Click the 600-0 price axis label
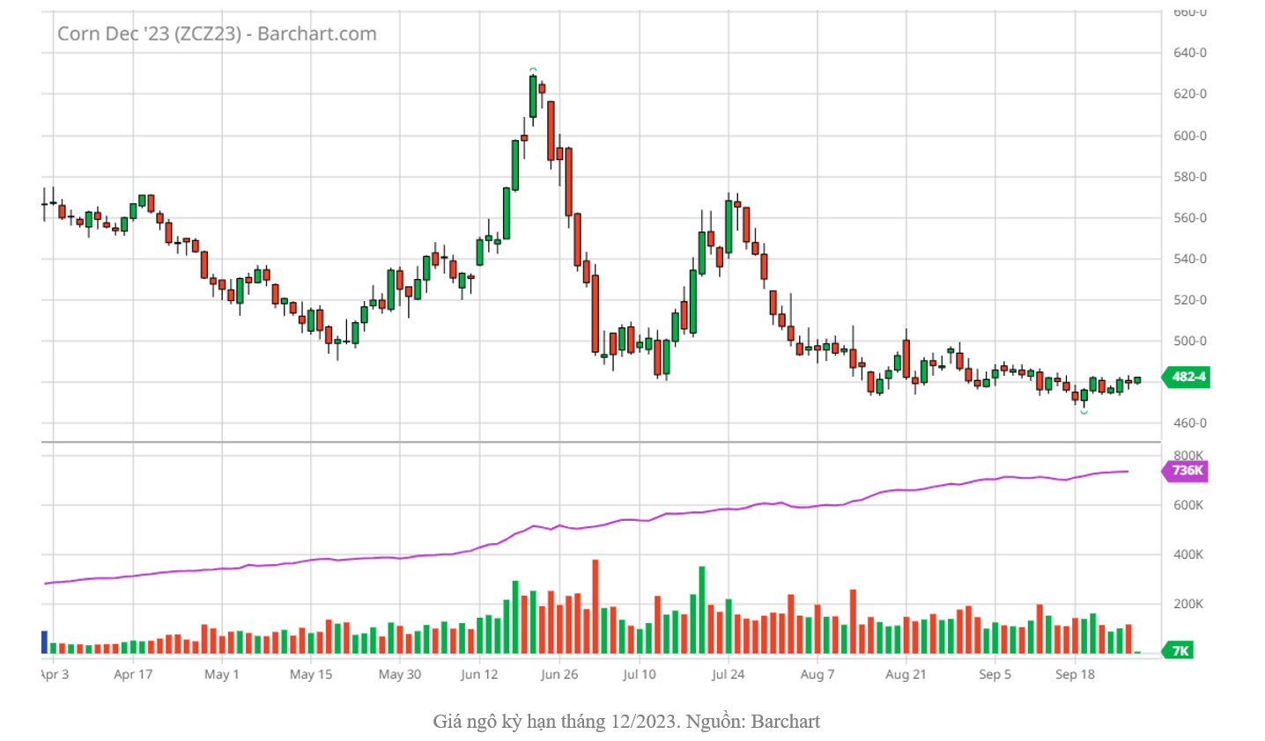This screenshot has width=1265, height=741. [1190, 136]
